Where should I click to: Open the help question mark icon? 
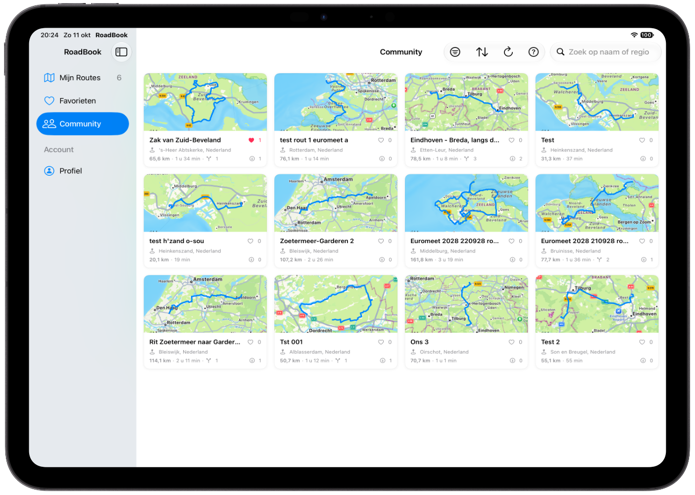point(533,52)
